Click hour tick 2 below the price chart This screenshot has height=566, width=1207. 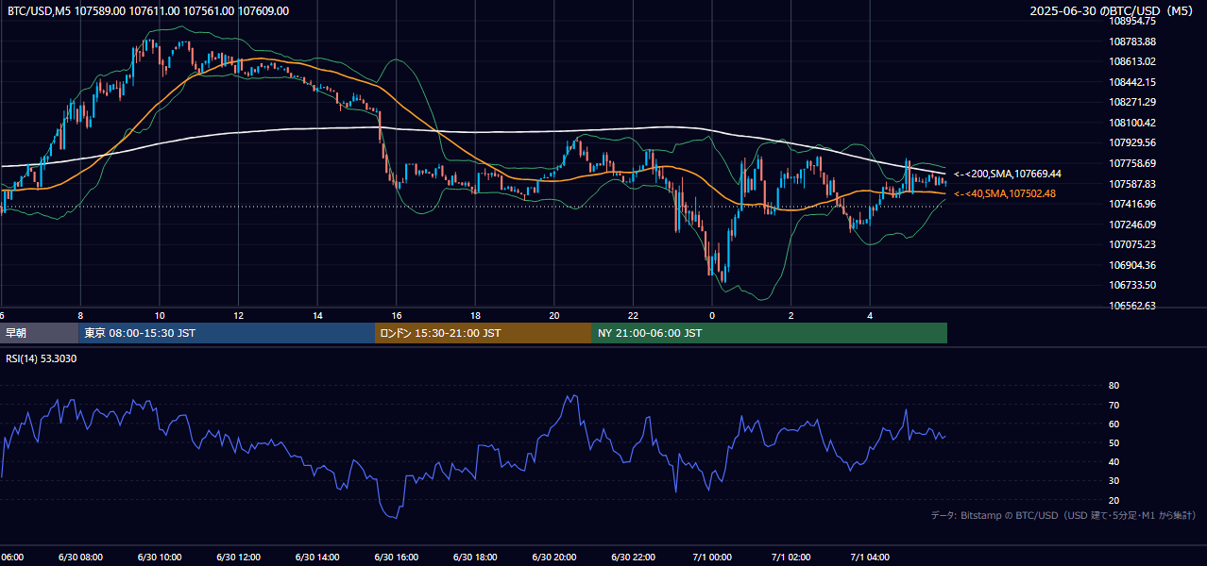(x=791, y=315)
